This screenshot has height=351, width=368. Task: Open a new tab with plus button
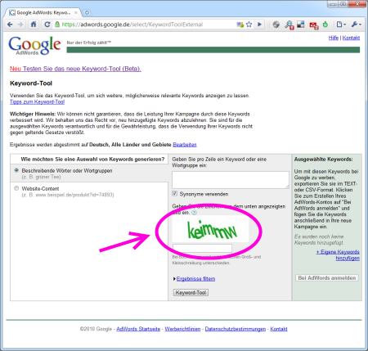[87, 12]
